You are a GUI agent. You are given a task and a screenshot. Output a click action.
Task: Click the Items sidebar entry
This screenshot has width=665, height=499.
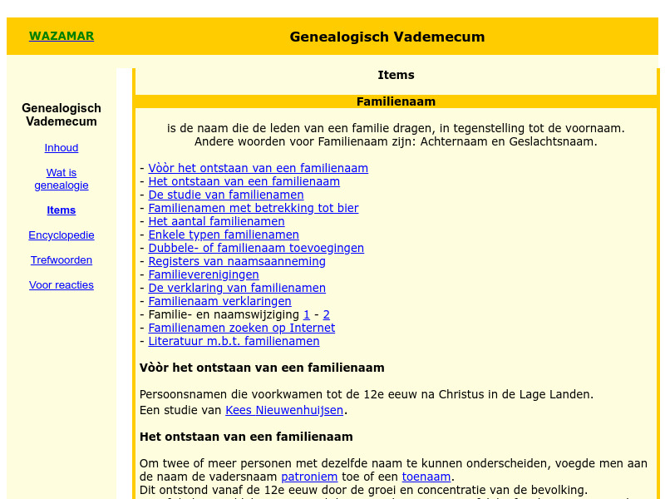point(61,210)
